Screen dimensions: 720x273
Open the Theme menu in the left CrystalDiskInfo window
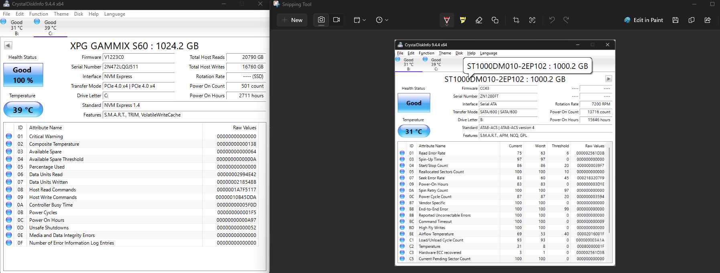click(61, 14)
